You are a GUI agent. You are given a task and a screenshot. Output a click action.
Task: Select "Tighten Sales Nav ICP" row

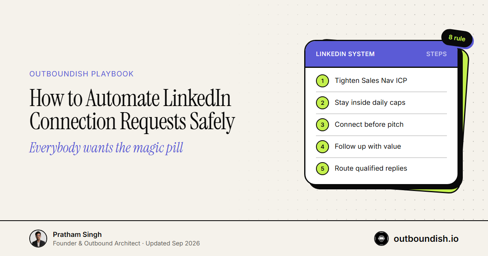point(381,80)
